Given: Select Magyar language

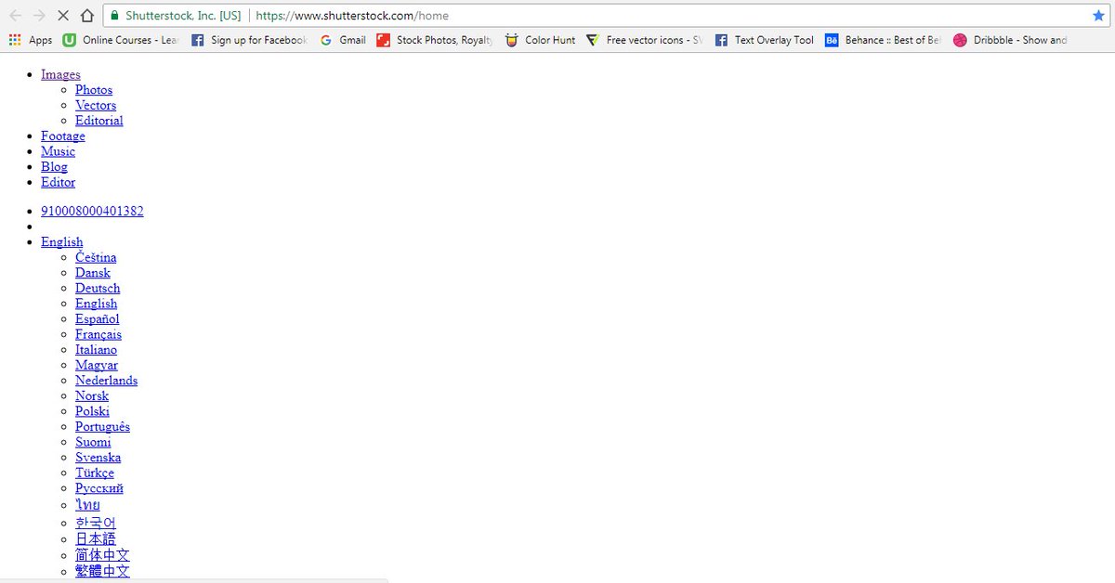Looking at the screenshot, I should click(x=97, y=365).
